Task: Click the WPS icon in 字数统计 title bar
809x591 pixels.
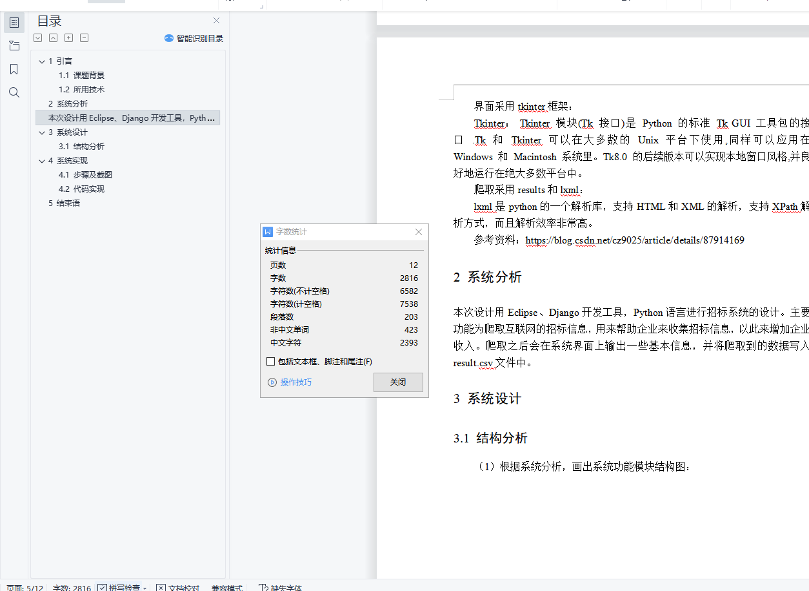Action: (268, 232)
